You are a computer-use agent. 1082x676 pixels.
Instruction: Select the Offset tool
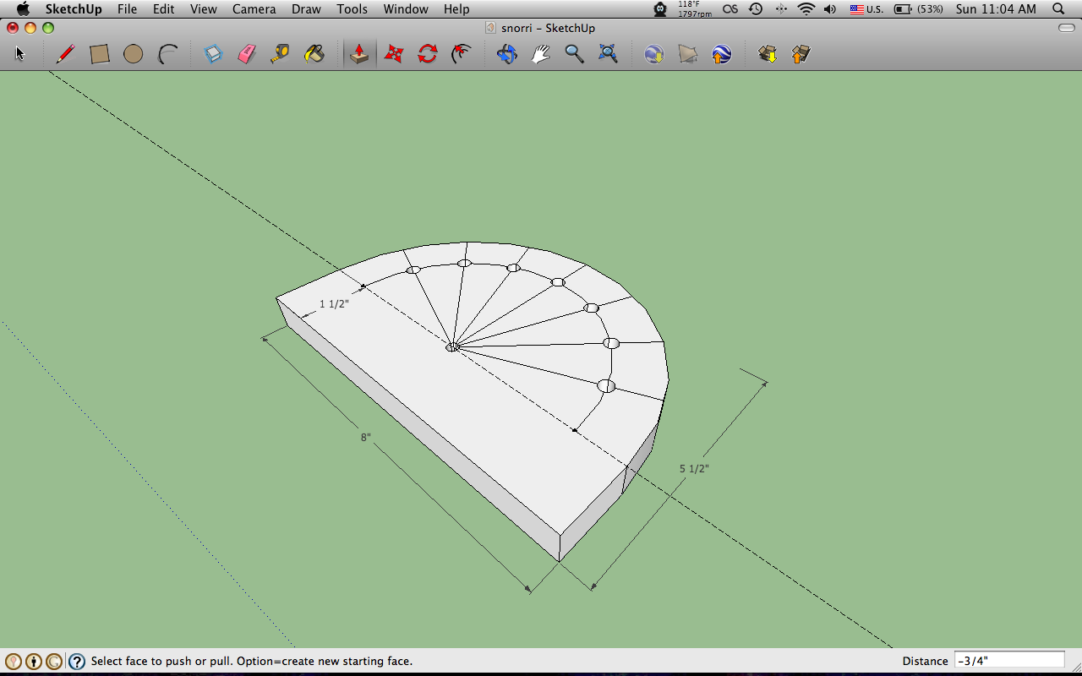pyautogui.click(x=462, y=54)
